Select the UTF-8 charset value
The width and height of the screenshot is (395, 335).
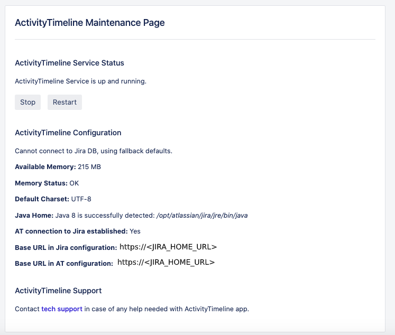coord(82,199)
